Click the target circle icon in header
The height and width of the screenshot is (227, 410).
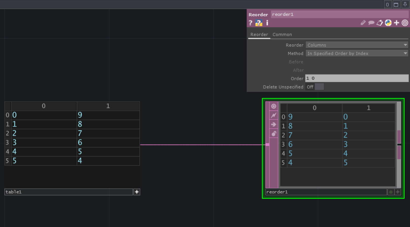(x=405, y=23)
